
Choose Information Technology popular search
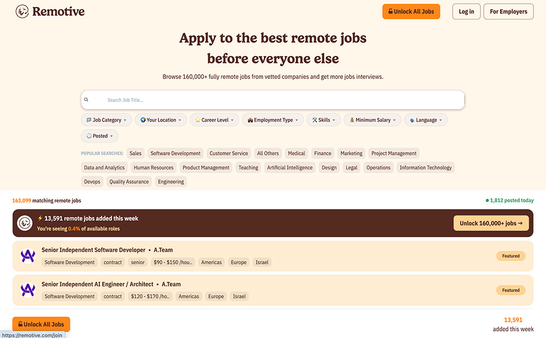click(x=425, y=167)
